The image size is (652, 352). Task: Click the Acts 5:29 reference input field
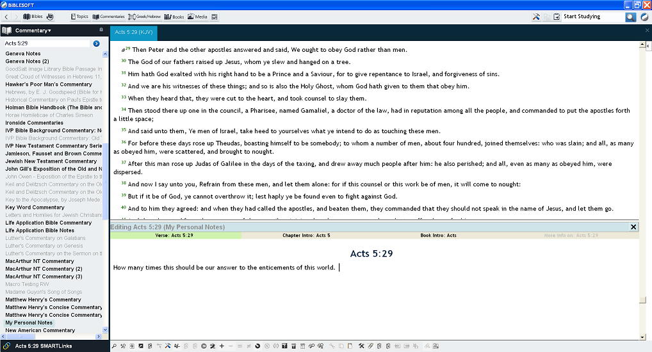pos(47,44)
